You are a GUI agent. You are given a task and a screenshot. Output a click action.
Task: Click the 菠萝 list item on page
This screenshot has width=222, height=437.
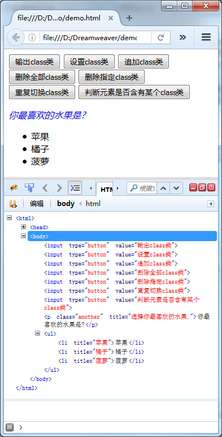click(40, 161)
